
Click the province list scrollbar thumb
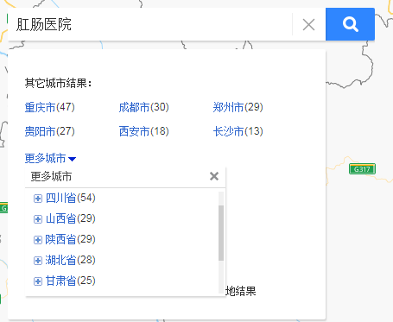click(x=221, y=233)
